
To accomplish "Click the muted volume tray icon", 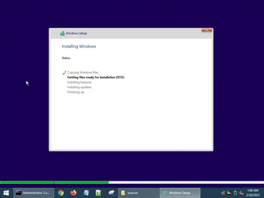I will (x=241, y=193).
